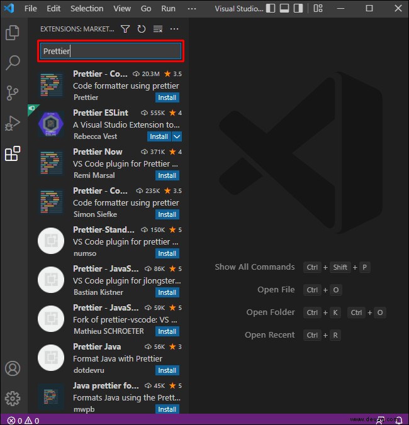Click the Open File label
The image size is (409, 425).
tap(276, 290)
